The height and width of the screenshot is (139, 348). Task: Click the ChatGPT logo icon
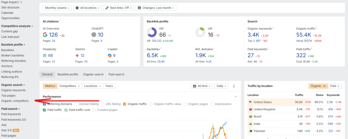[x=94, y=34]
